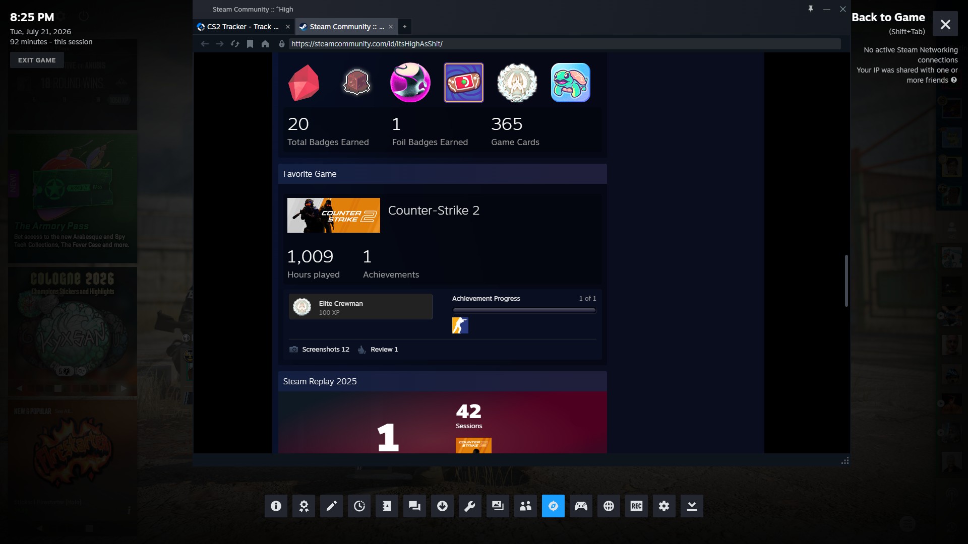Open the notes pencil icon

pos(331,506)
